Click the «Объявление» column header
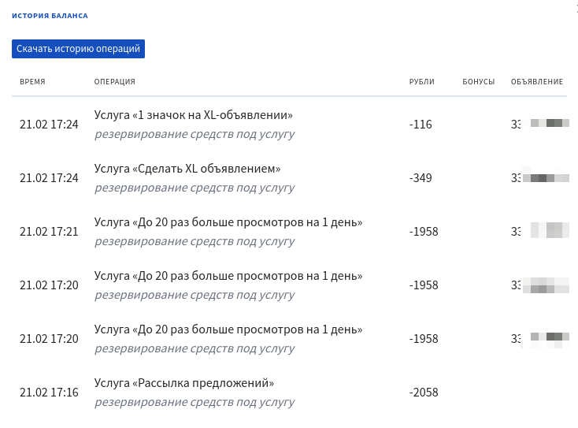This screenshot has height=428, width=578. 536,82
